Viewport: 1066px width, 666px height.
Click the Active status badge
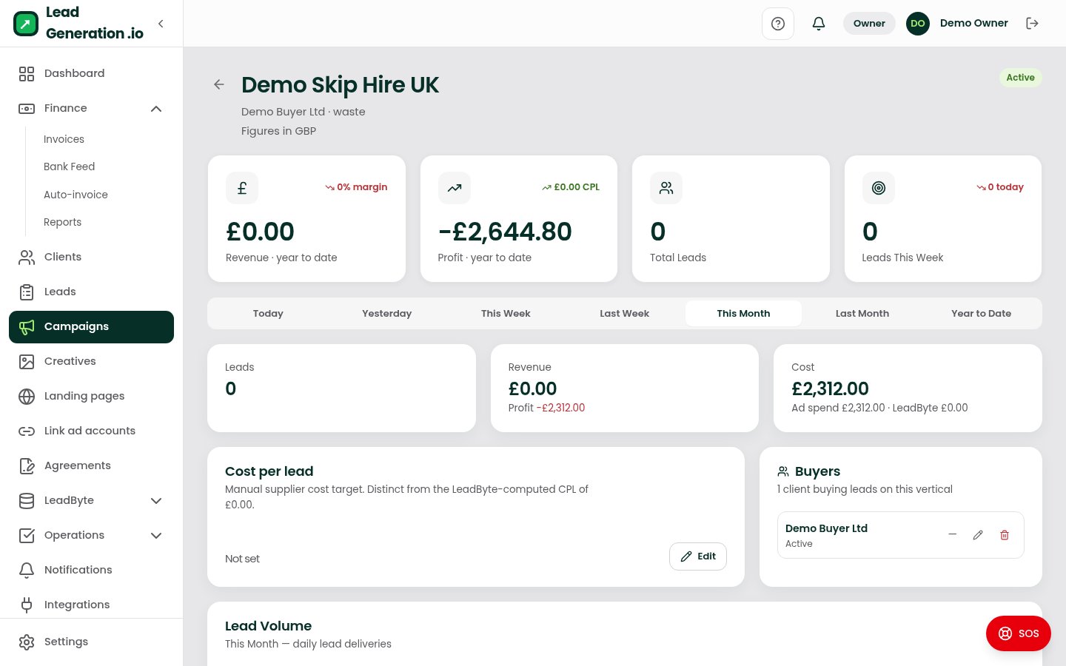coord(1020,78)
